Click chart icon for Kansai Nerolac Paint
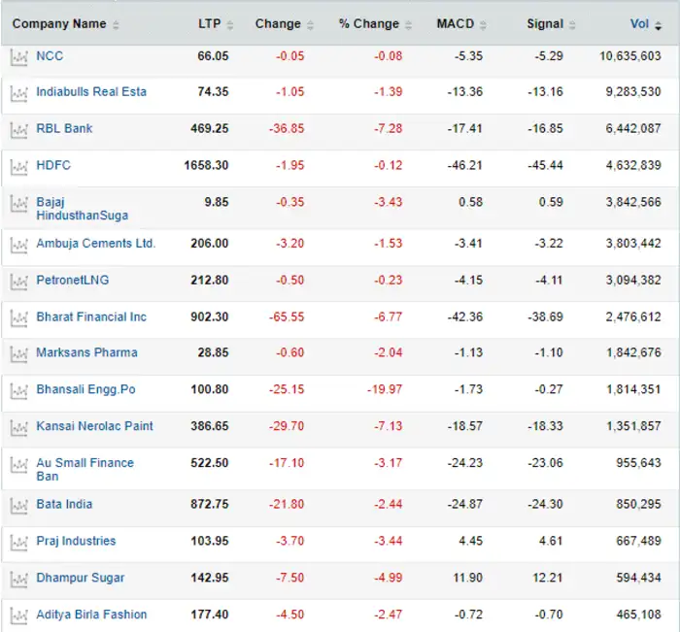The height and width of the screenshot is (632, 680). pos(18,427)
